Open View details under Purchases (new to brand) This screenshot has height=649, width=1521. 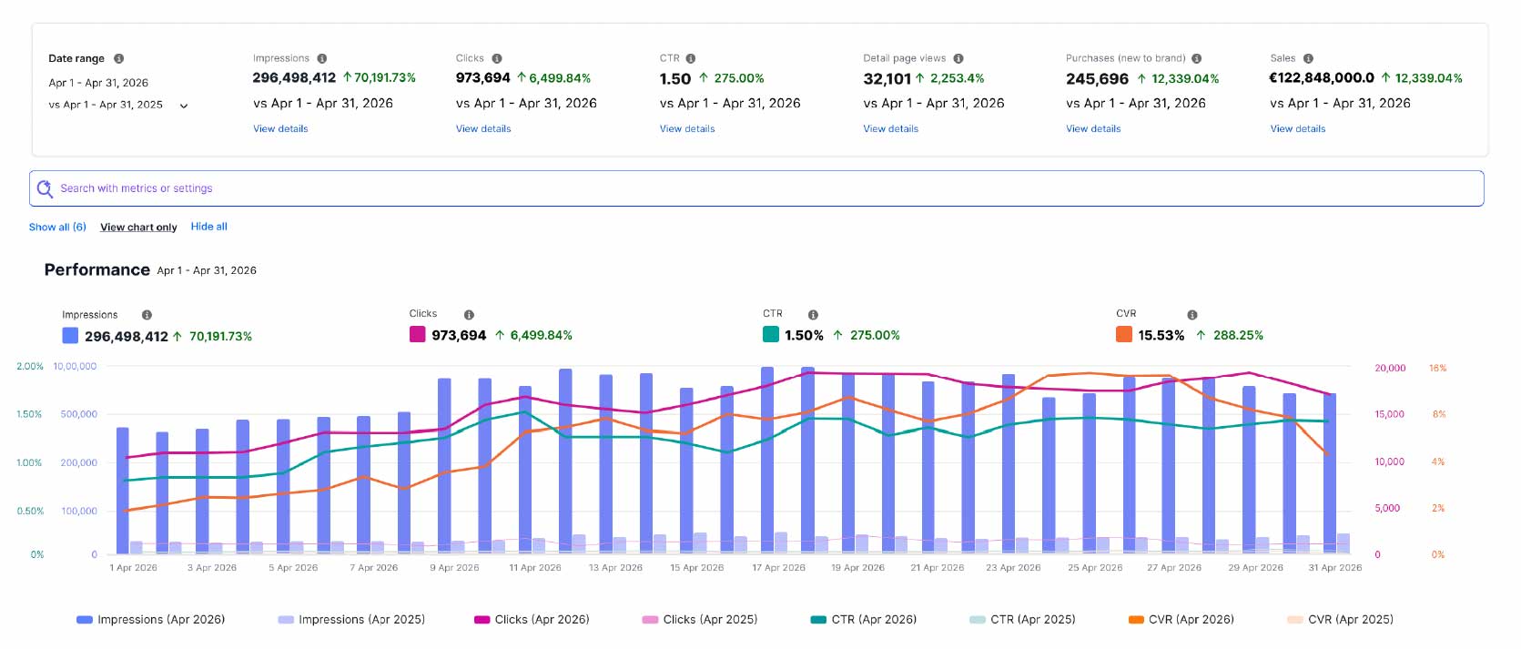pyautogui.click(x=1093, y=129)
